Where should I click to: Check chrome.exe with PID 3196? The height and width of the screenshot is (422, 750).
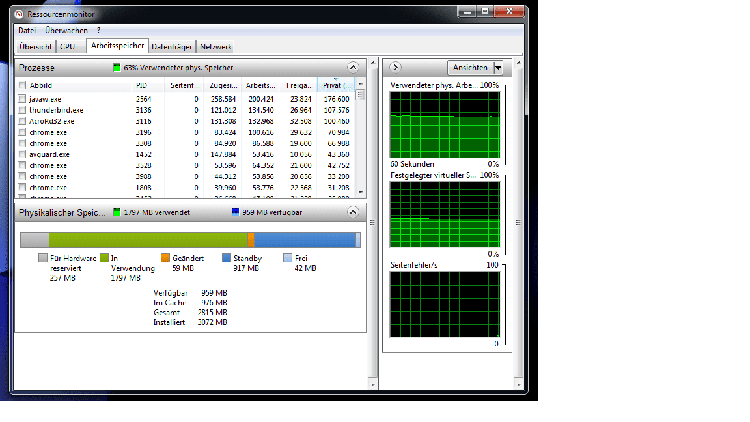(x=21, y=132)
